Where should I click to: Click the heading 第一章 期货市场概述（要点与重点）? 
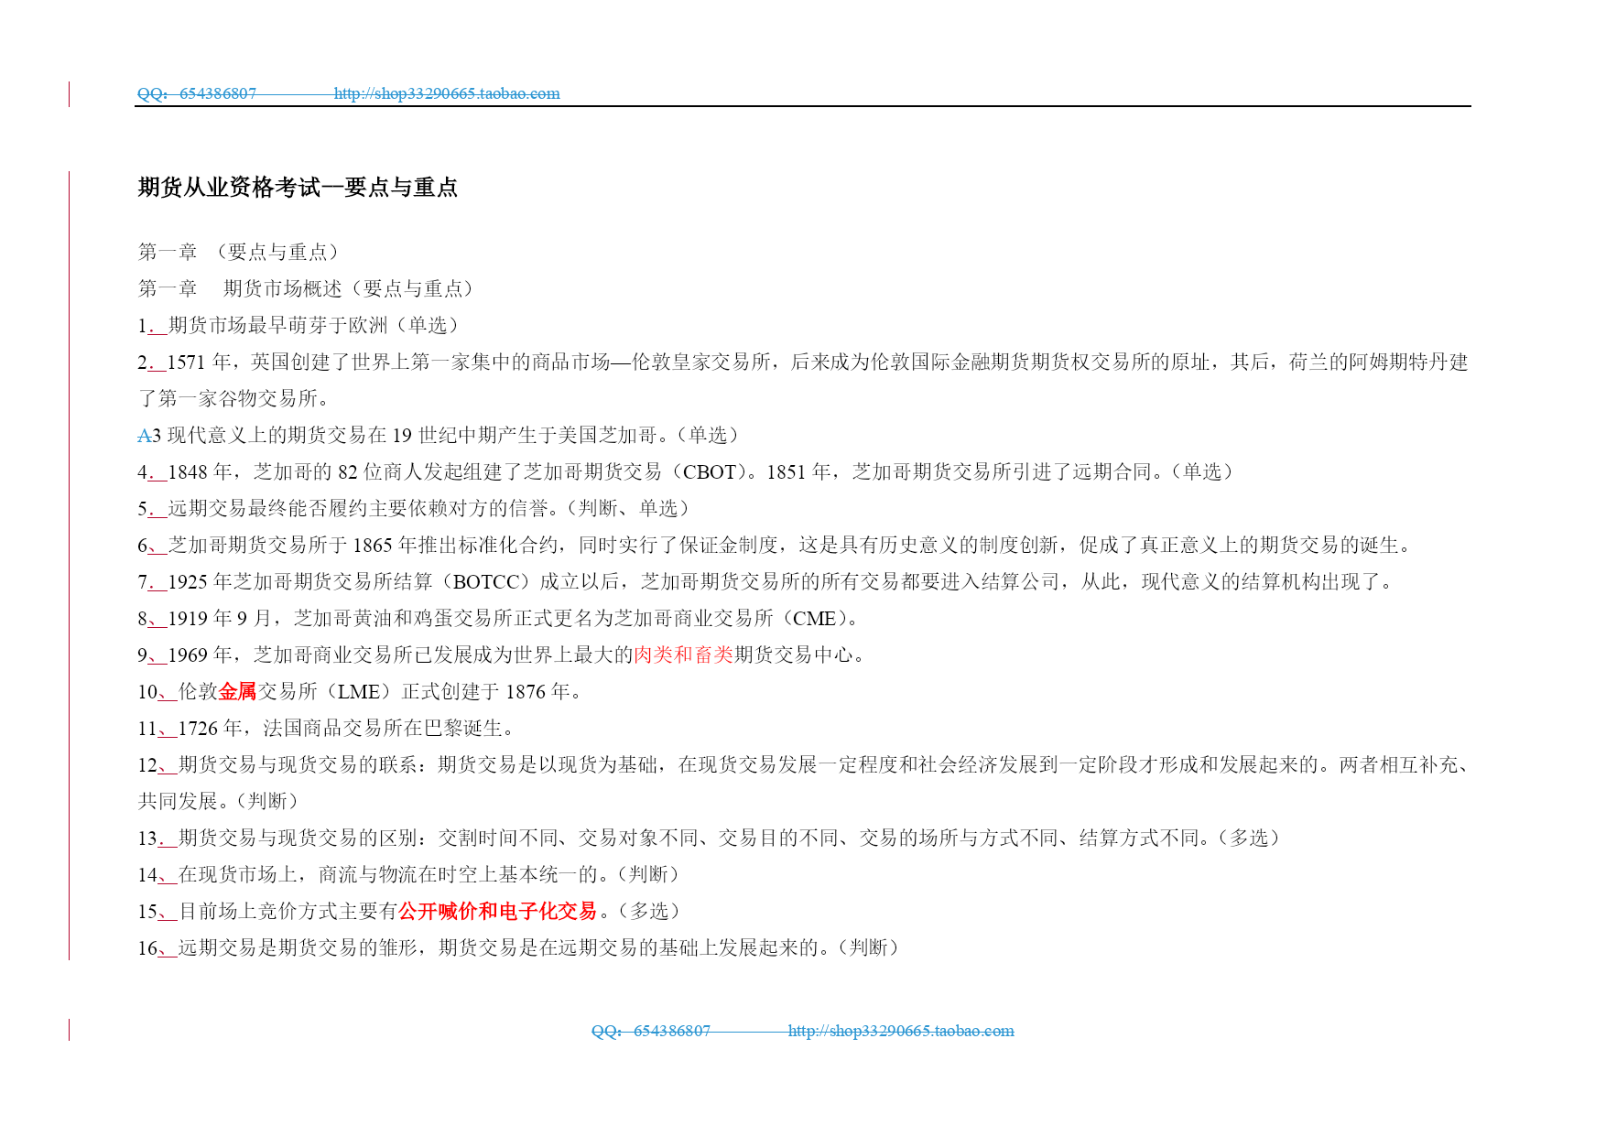pos(308,288)
